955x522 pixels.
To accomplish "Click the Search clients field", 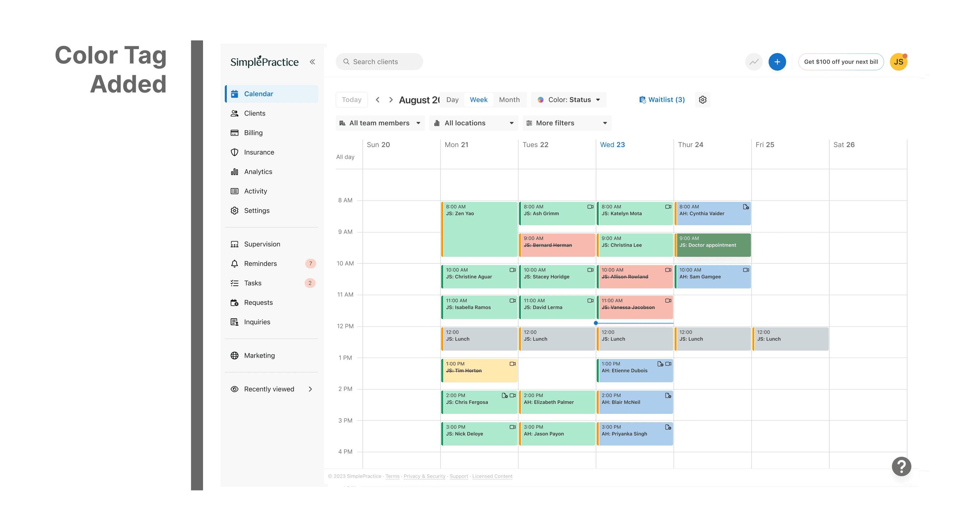I will (379, 62).
